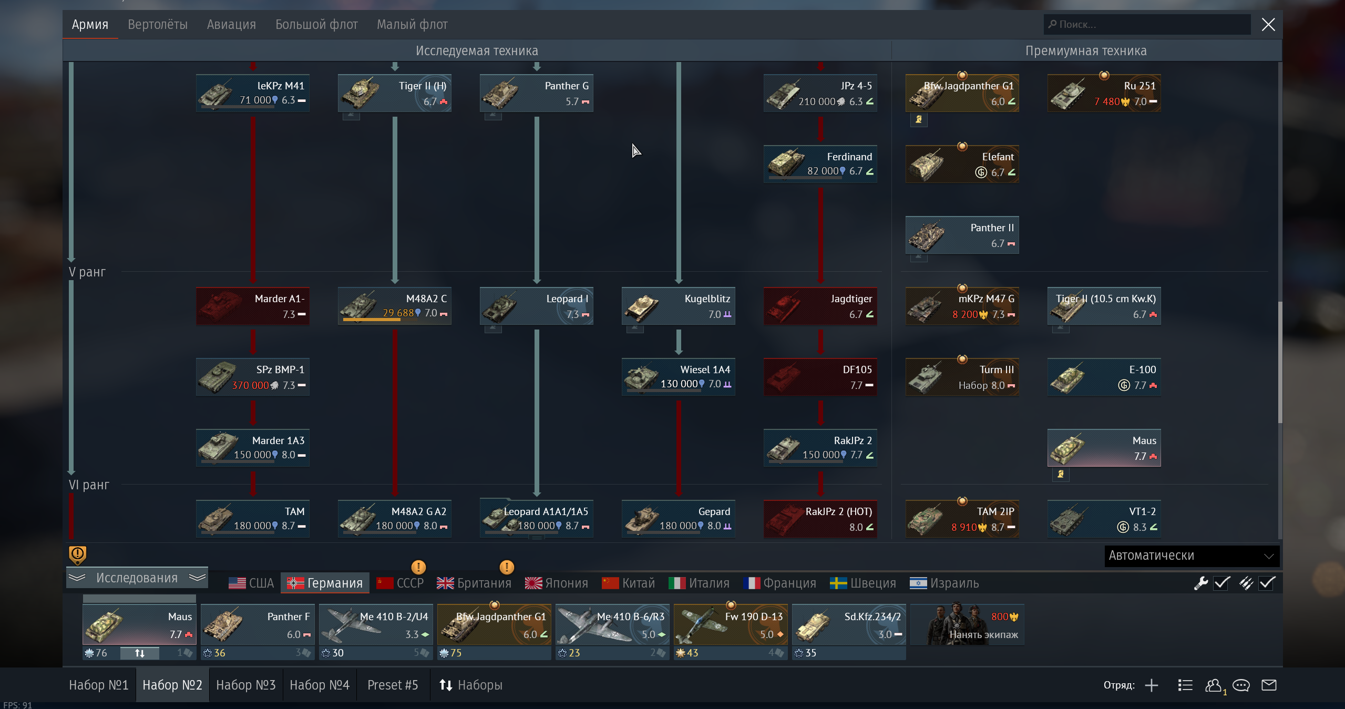Screen dimensions: 1345x709
Task: Select the Wiesel 1A4 vehicle card
Action: point(678,377)
